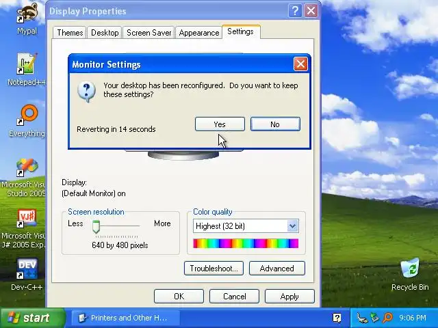This screenshot has height=328, width=438.
Task: Click Cancel in Display Properties
Action: coord(234,296)
